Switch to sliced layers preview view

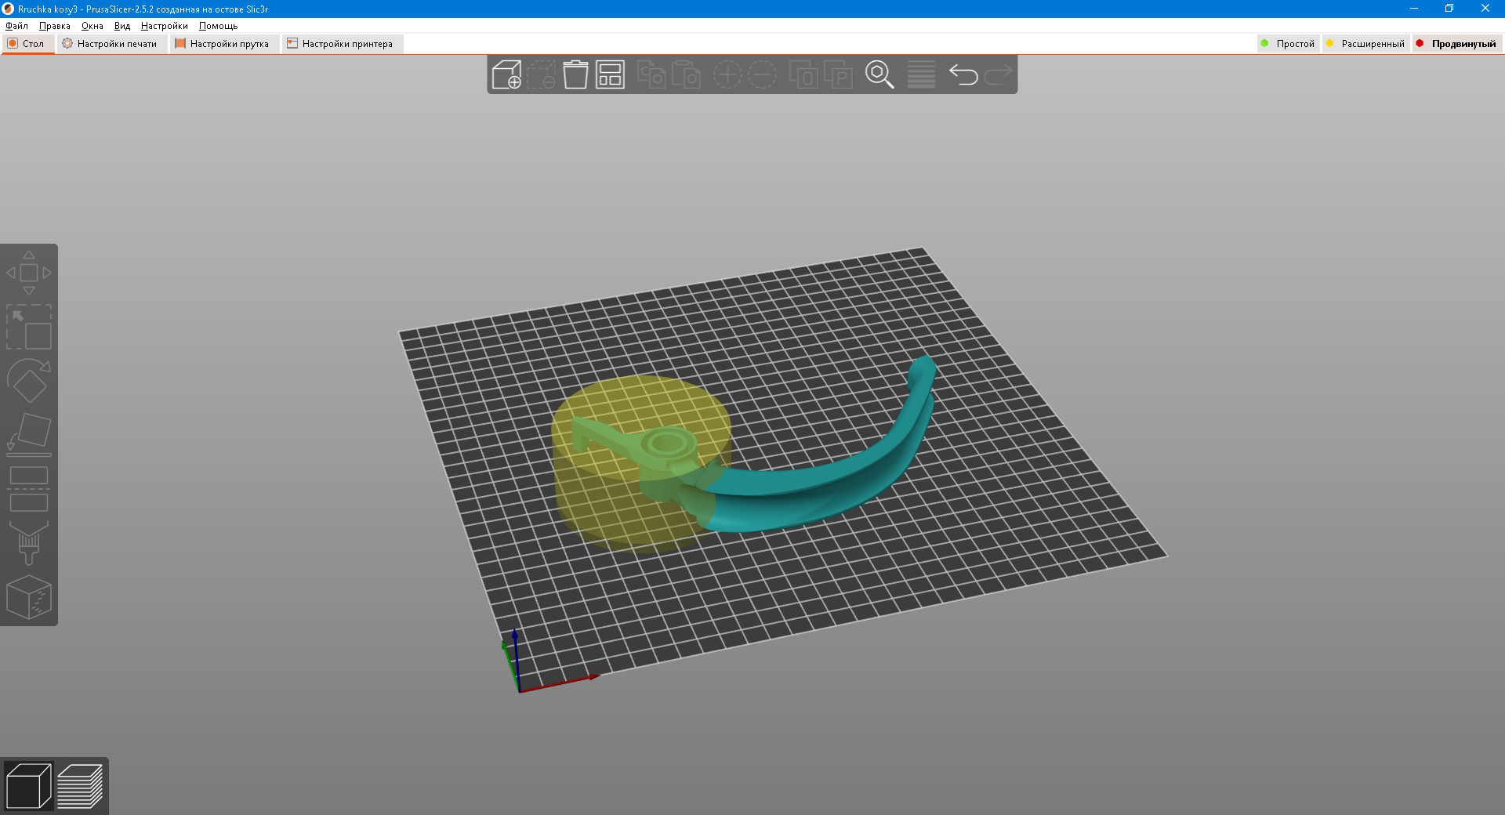[x=80, y=786]
